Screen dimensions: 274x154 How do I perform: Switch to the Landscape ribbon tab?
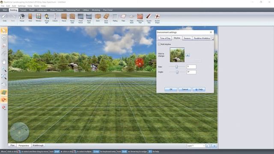pos(42,10)
